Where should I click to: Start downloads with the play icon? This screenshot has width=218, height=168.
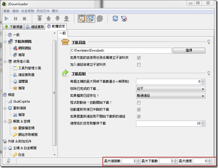[x=6, y=18]
